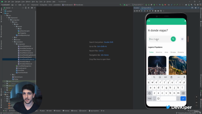Tap the filter settings icon beside search bar
This screenshot has width=202, height=114.
point(182,39)
